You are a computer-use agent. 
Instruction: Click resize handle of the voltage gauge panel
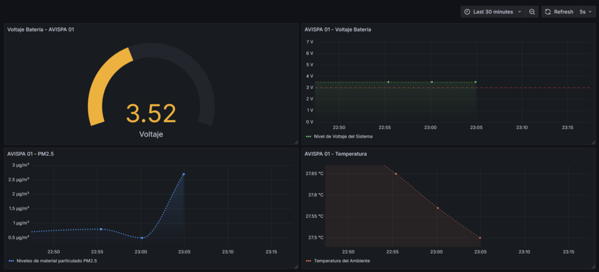tap(295, 142)
